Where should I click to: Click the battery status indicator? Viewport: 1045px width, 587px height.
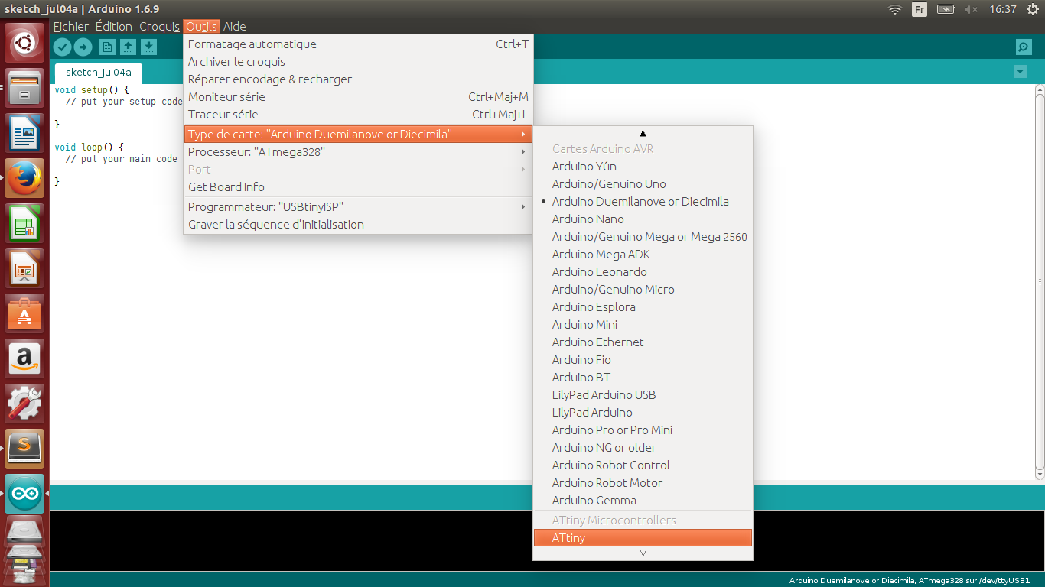[x=946, y=9]
